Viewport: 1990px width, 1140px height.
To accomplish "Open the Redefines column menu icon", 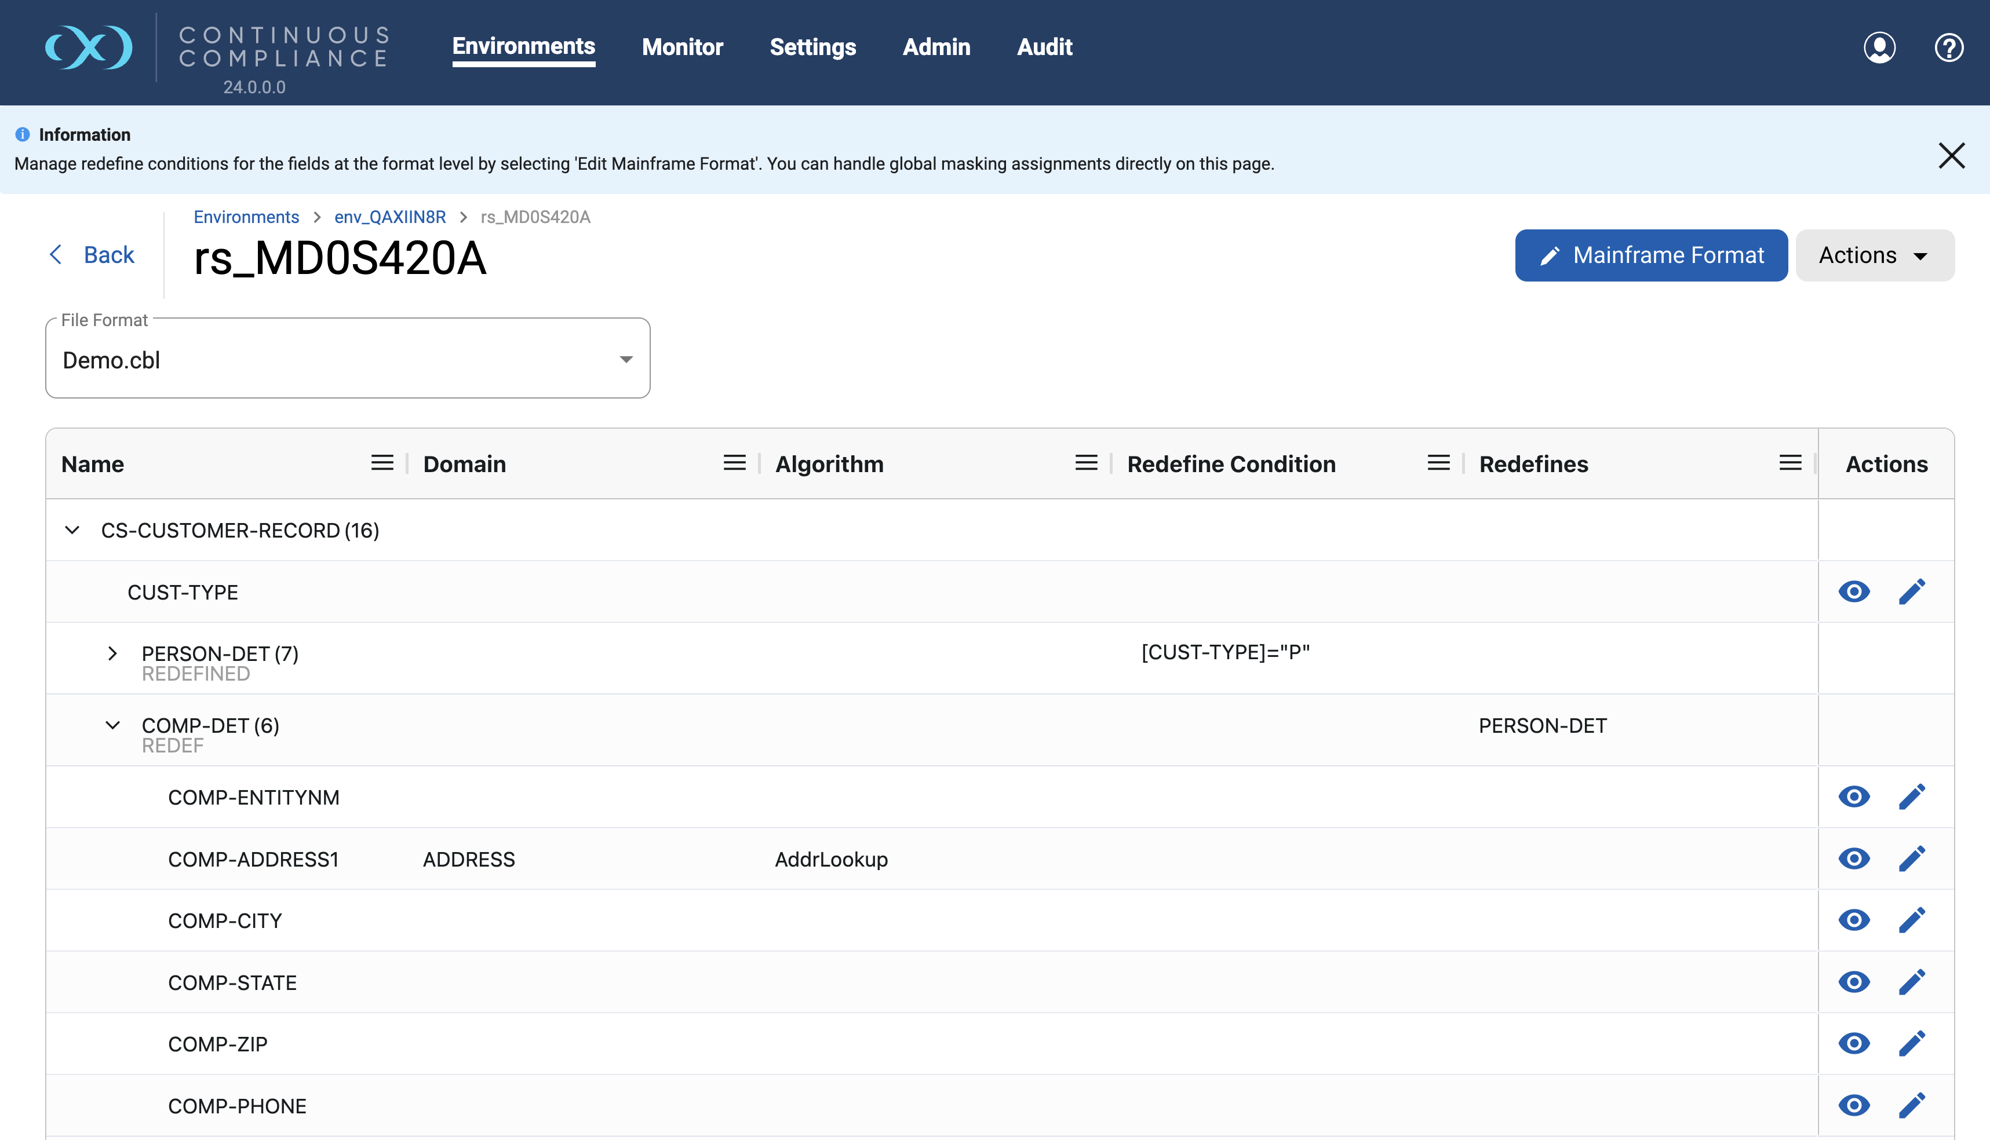I will point(1790,463).
